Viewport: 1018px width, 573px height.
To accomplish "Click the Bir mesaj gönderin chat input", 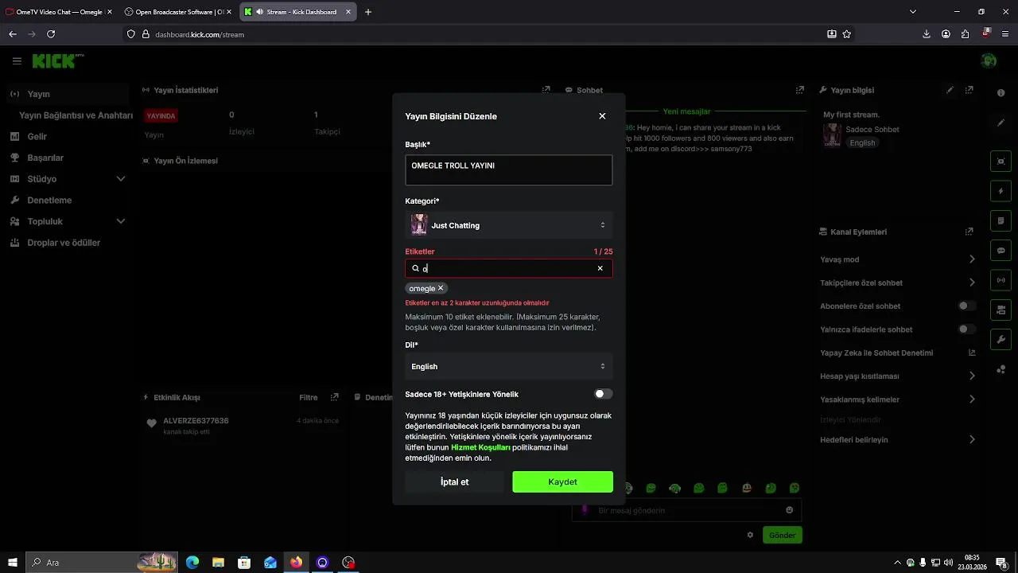I will pyautogui.click(x=686, y=510).
